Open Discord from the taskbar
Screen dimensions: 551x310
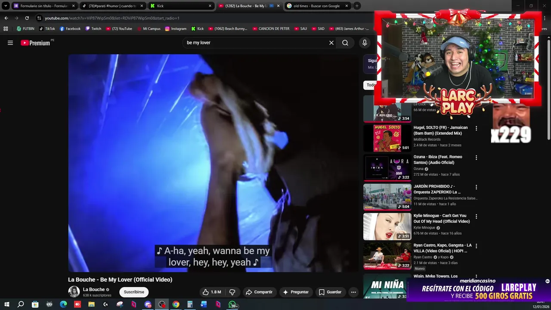click(x=148, y=304)
